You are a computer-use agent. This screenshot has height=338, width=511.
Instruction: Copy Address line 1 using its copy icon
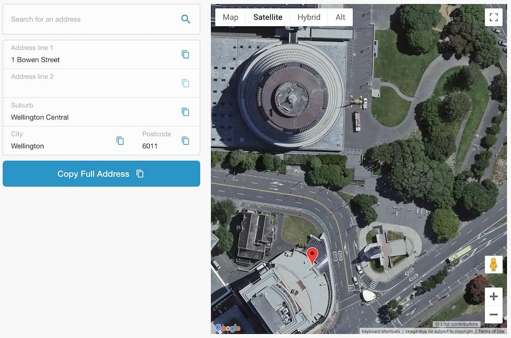coord(185,54)
